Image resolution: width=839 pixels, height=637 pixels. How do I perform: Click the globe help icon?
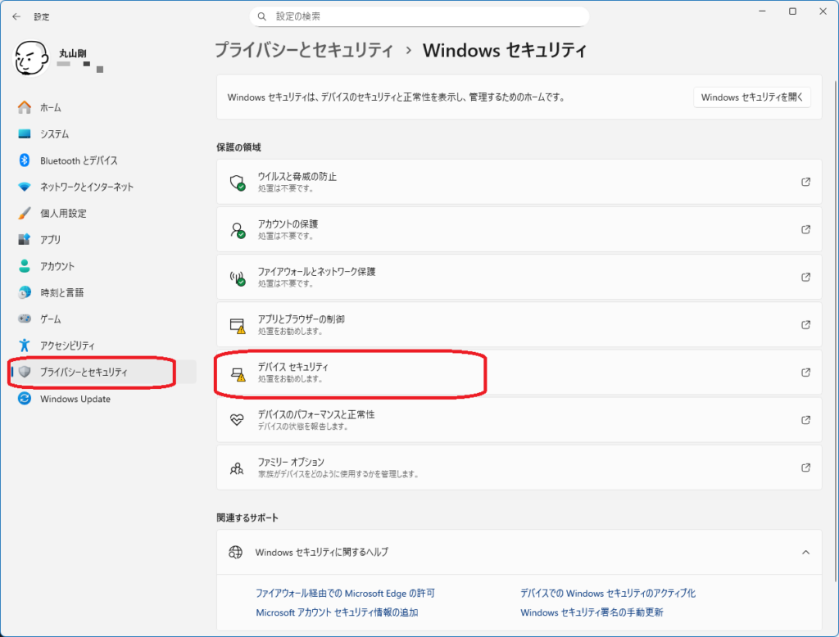[235, 552]
